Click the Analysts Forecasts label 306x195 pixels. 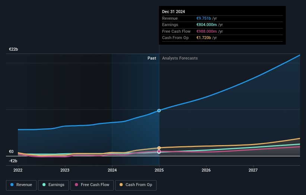click(180, 58)
